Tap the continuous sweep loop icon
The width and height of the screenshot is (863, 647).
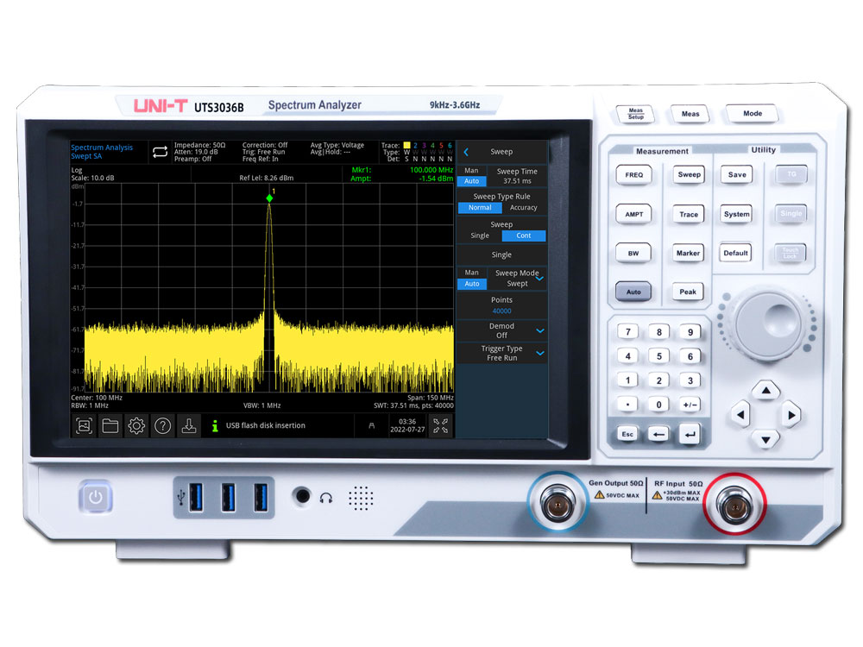160,152
